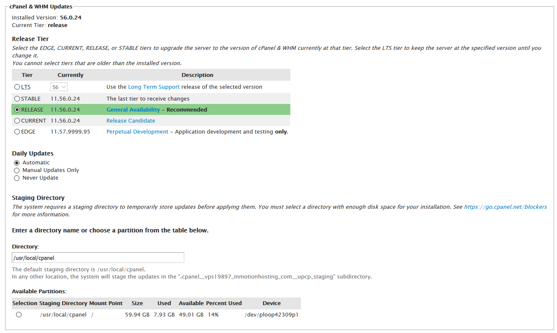This screenshot has width=557, height=333.
Task: Open the go.cpanel.net/blockers link
Action: coord(505,207)
